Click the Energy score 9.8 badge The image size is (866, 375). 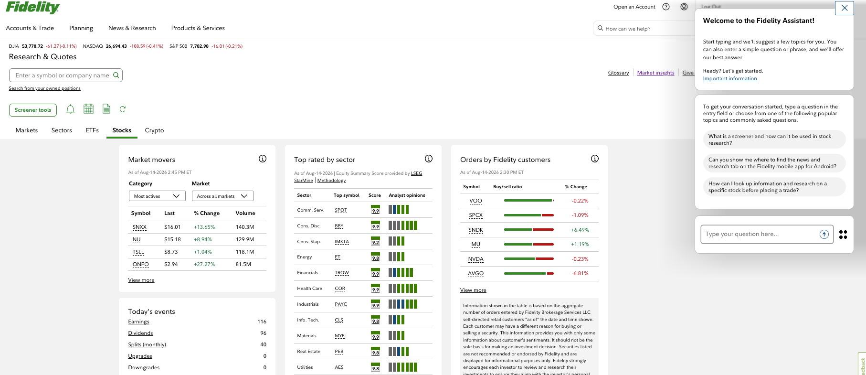[376, 257]
